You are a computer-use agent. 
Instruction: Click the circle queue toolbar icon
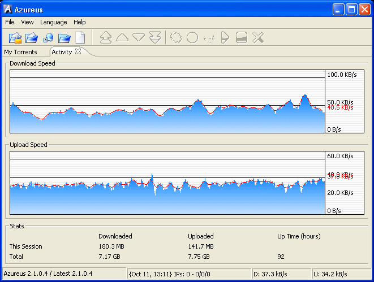click(192, 38)
